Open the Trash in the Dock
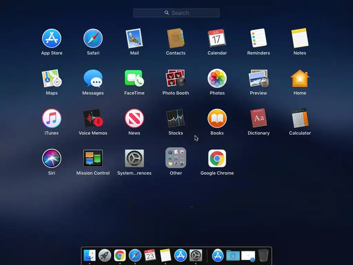The image size is (353, 265). tap(263, 255)
